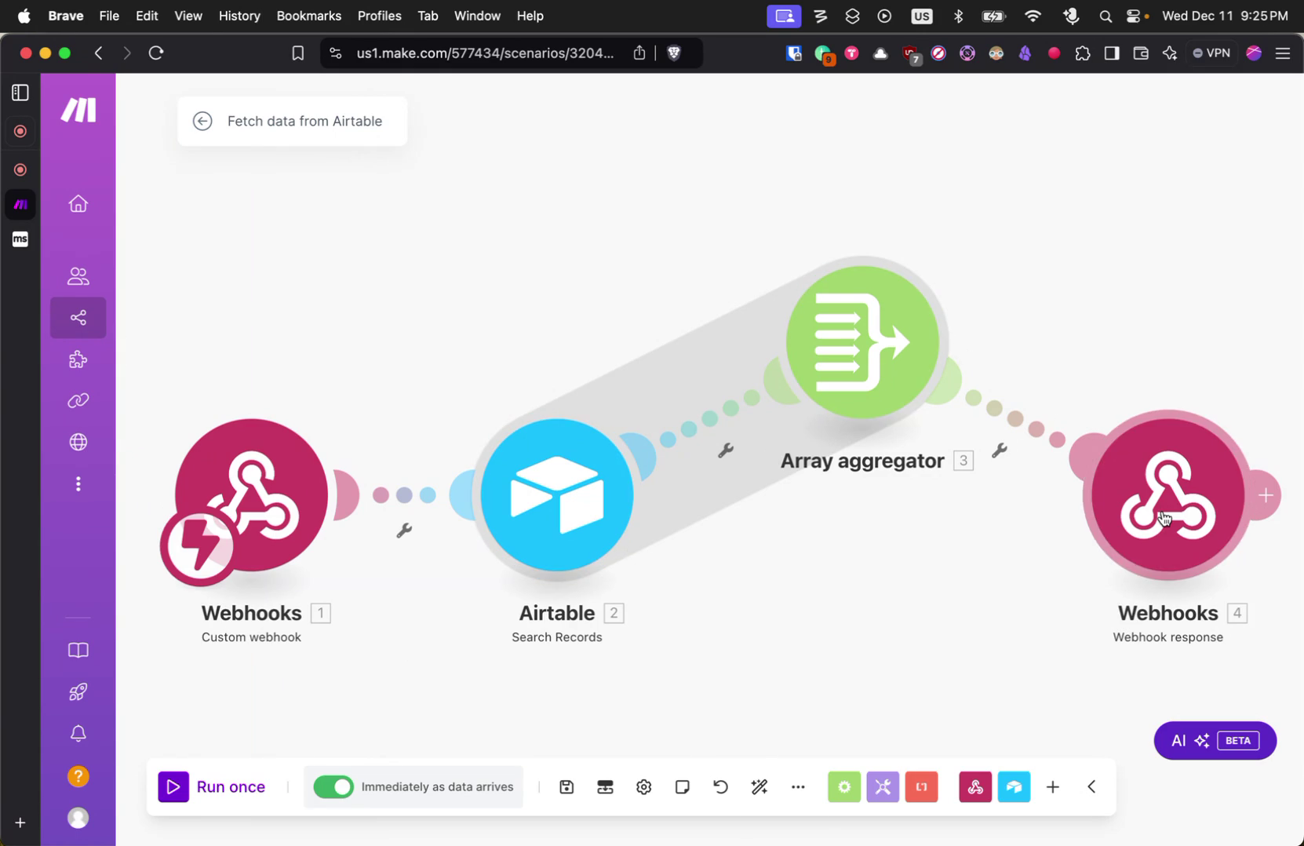Open the Array aggregator module settings
The image size is (1304, 846).
(862, 341)
